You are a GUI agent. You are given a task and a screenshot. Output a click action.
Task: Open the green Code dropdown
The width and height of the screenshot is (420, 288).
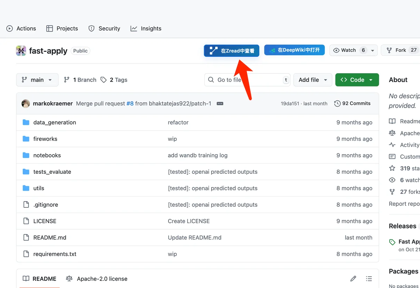coord(357,80)
